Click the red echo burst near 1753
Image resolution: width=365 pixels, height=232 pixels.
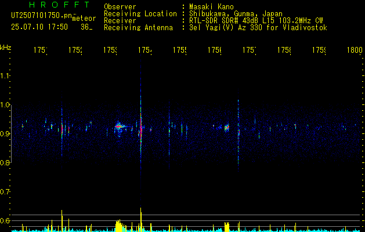[119, 127]
